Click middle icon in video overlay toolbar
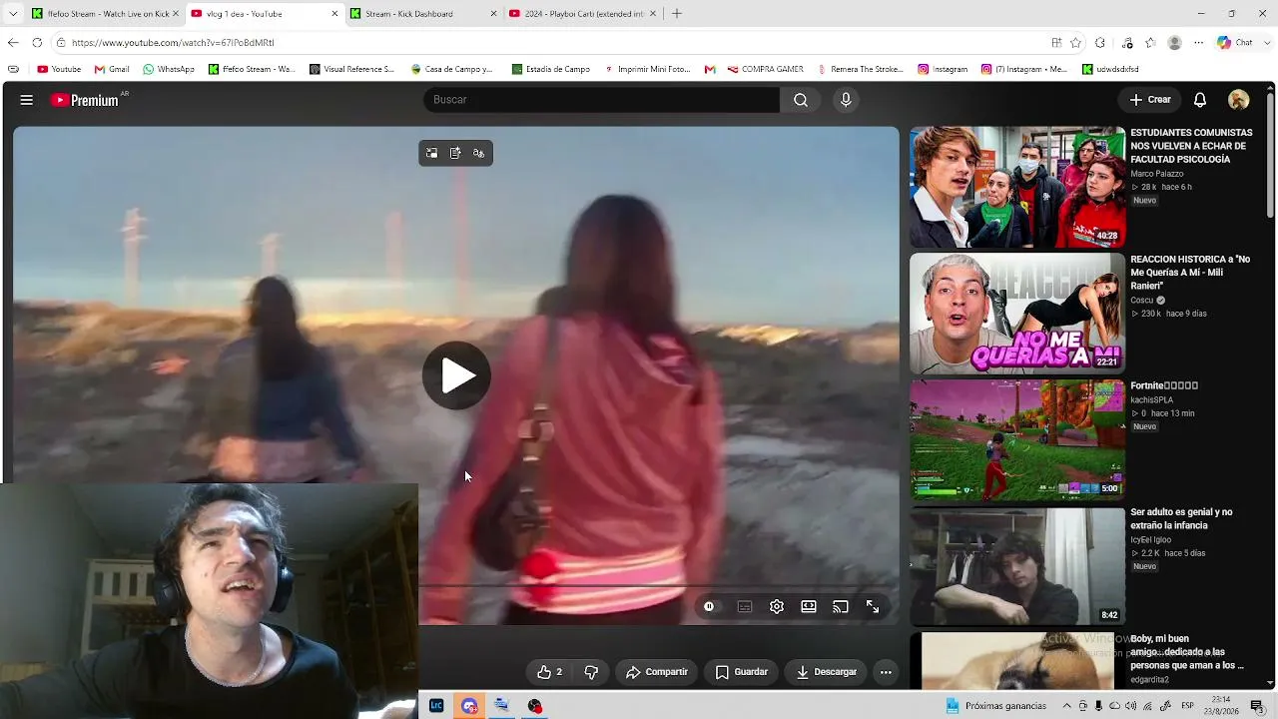 pyautogui.click(x=455, y=153)
